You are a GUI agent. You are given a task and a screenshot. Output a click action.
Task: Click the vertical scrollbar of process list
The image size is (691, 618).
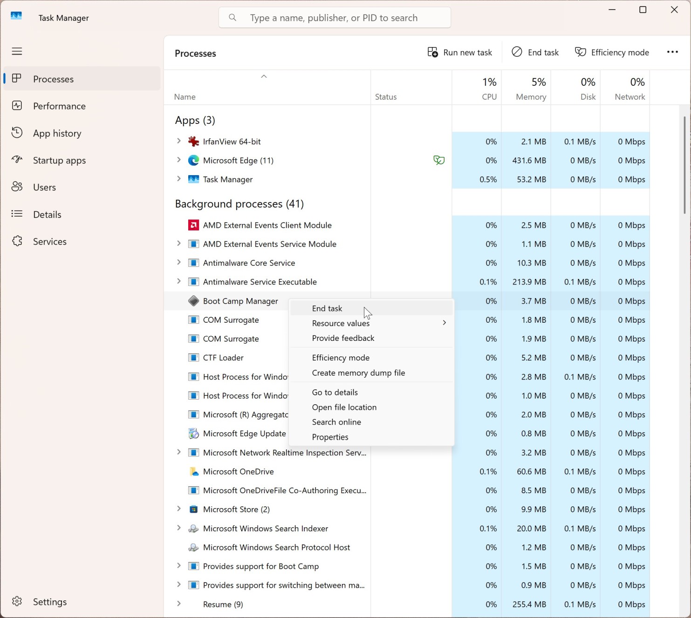(684, 165)
